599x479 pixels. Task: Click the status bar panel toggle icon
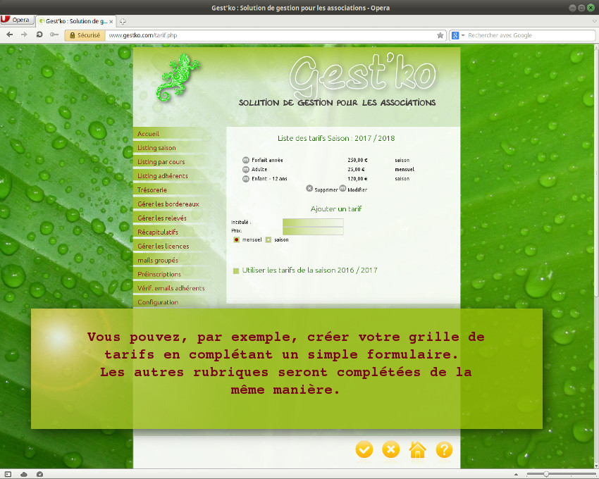8,474
